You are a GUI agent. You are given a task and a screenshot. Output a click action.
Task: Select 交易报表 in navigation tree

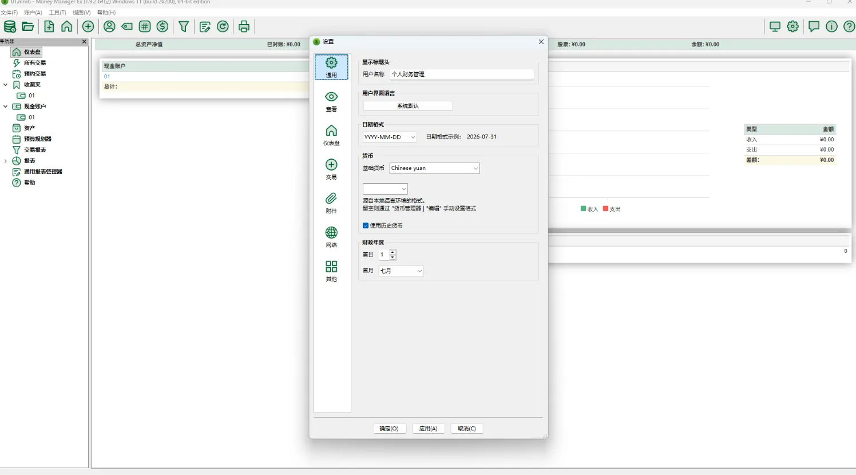point(35,150)
